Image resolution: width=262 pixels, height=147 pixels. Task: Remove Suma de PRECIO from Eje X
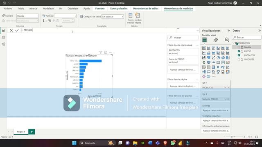point(228,99)
